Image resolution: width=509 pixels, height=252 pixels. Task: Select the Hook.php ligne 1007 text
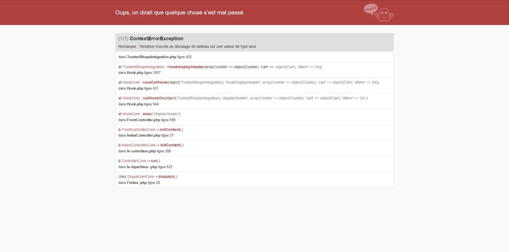tap(139, 73)
